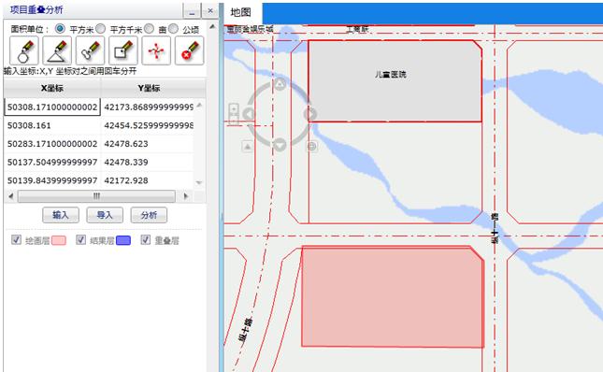
Task: Select the X cell 50308.161
Action: (x=52, y=125)
